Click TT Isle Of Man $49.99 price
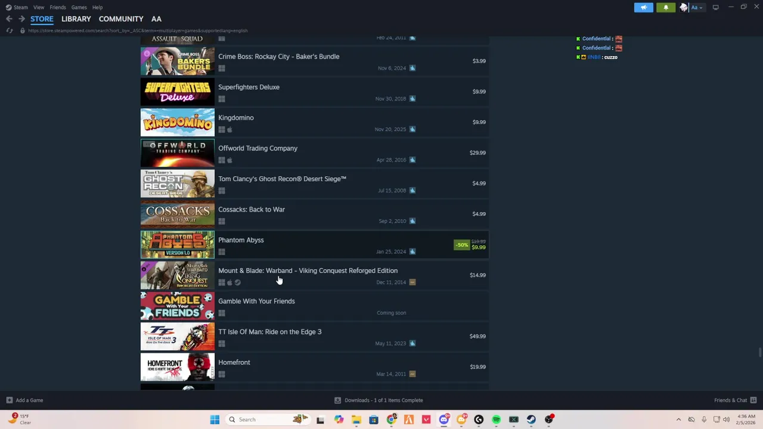 pyautogui.click(x=477, y=336)
